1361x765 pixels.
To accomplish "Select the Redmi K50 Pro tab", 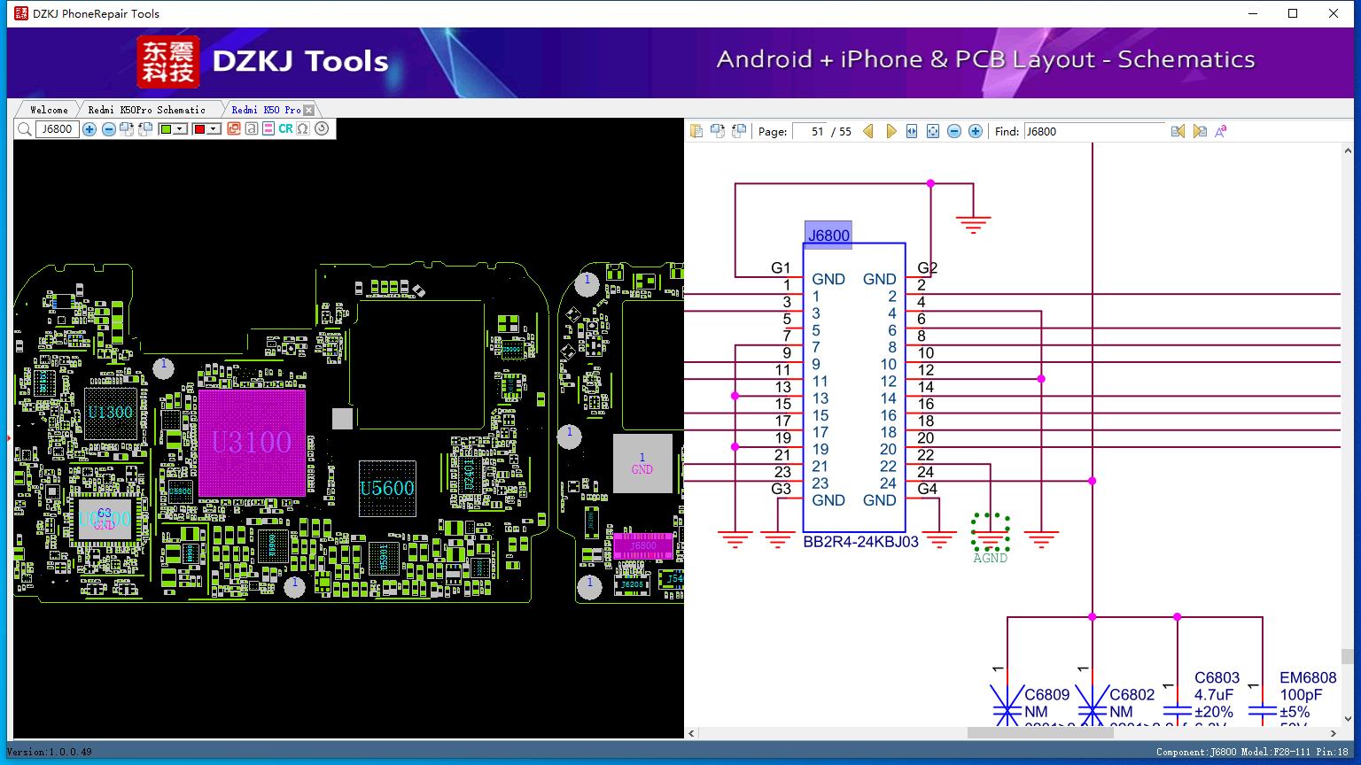I will click(x=266, y=110).
